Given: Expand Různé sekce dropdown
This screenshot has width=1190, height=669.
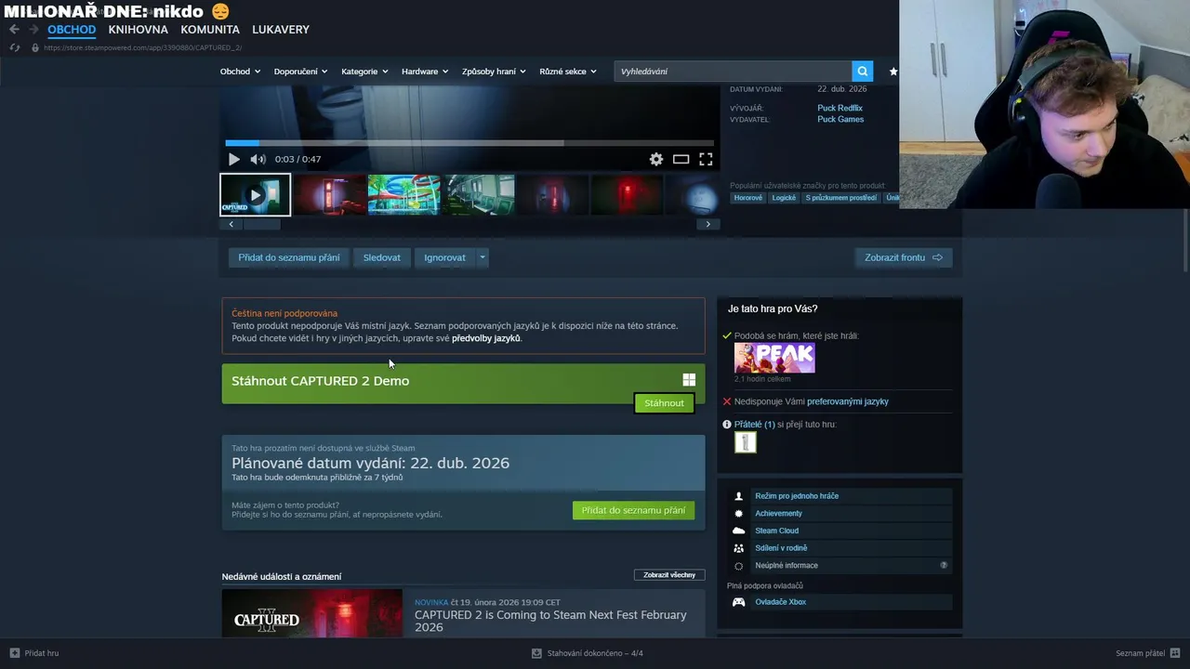Looking at the screenshot, I should (568, 72).
